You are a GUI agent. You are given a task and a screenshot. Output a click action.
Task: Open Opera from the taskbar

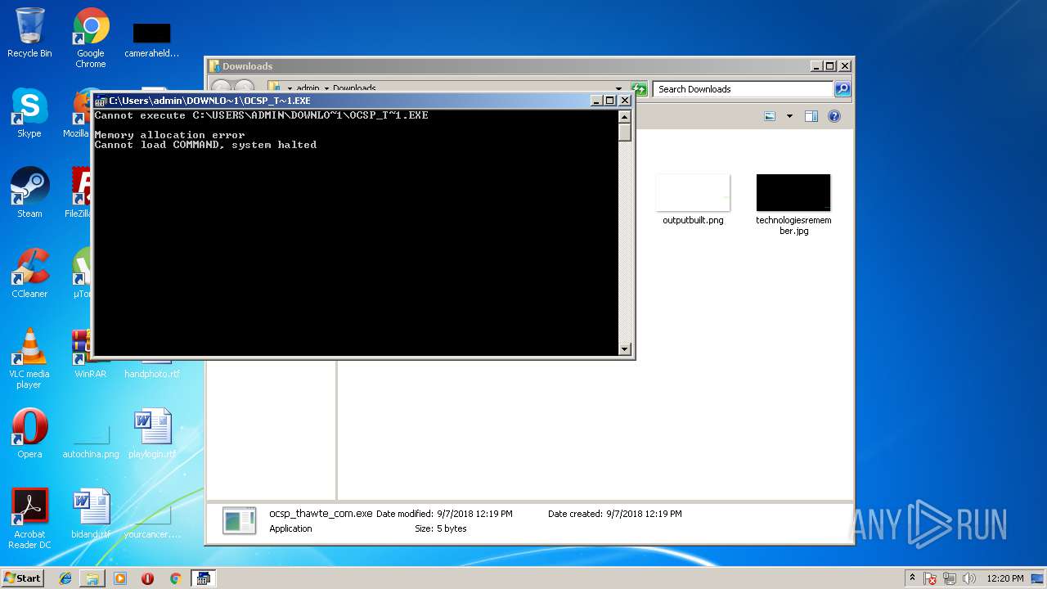tap(147, 578)
